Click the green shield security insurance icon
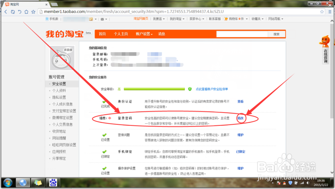 190,89
